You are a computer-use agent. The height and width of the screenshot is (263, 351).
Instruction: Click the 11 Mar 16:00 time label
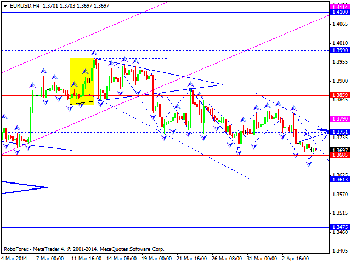pyautogui.click(x=87, y=259)
